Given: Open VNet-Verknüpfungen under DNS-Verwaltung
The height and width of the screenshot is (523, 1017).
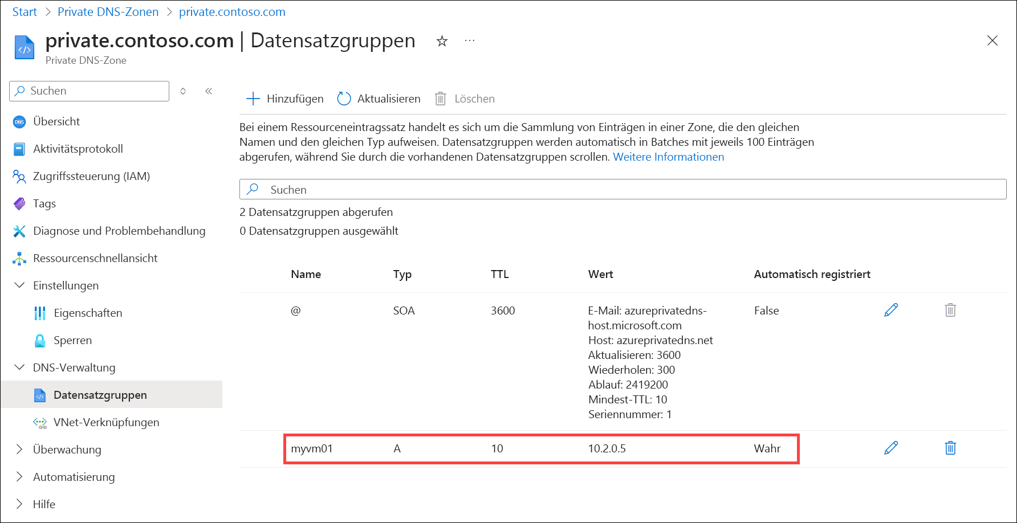Looking at the screenshot, I should point(106,422).
